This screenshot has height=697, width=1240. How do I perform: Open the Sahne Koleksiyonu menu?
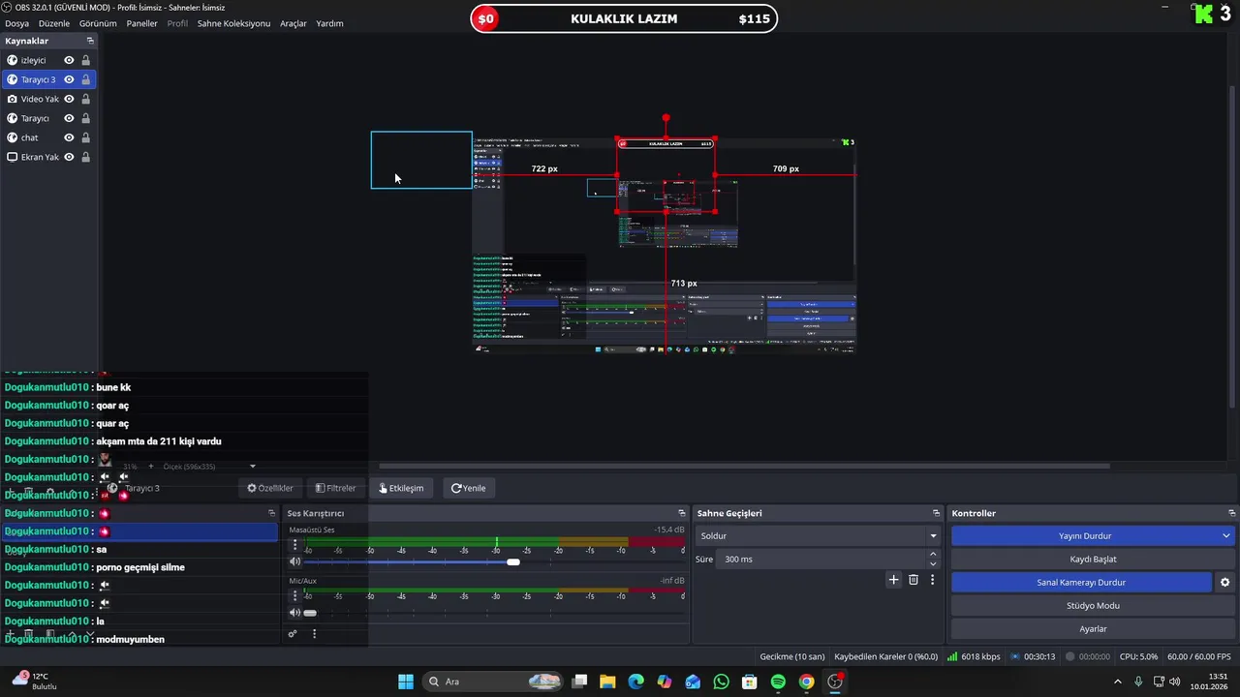point(233,23)
